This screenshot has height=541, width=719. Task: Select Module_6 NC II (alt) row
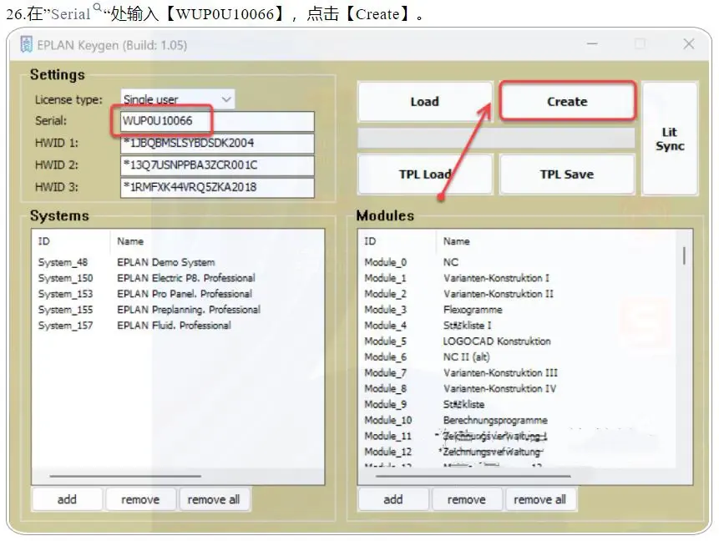[518, 356]
